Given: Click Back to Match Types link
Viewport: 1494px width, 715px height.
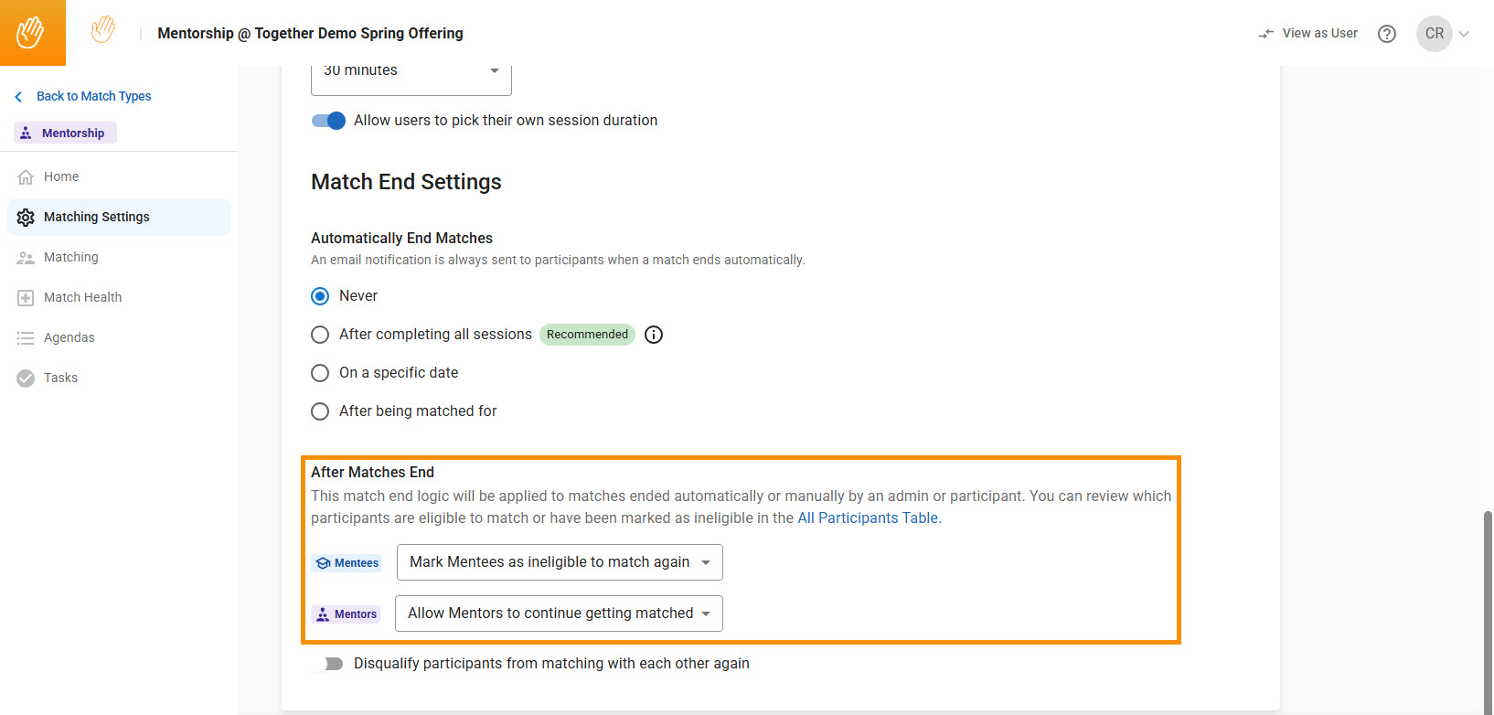Looking at the screenshot, I should [x=93, y=96].
